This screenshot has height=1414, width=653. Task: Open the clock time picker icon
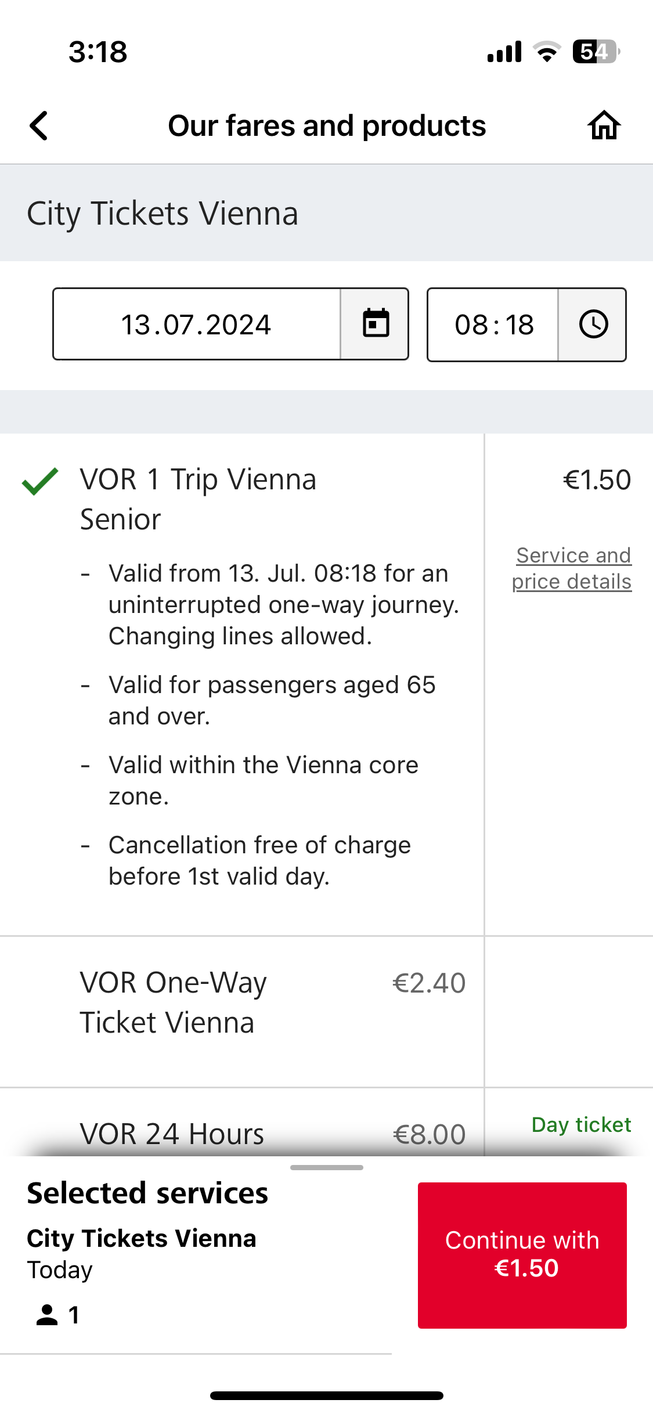point(593,324)
